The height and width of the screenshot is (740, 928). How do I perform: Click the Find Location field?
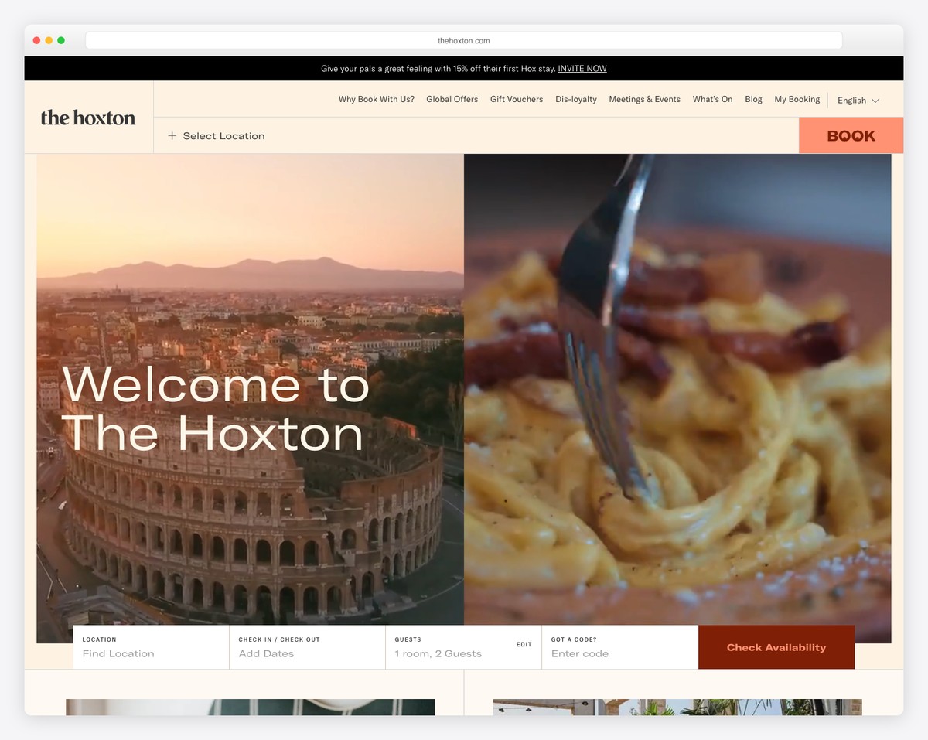118,653
